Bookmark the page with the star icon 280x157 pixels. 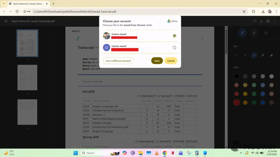pos(244,12)
